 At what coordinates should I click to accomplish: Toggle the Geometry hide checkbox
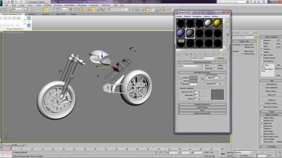point(262,40)
